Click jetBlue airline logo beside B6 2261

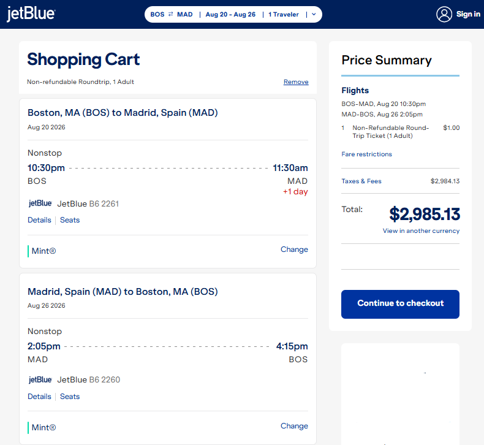[40, 203]
